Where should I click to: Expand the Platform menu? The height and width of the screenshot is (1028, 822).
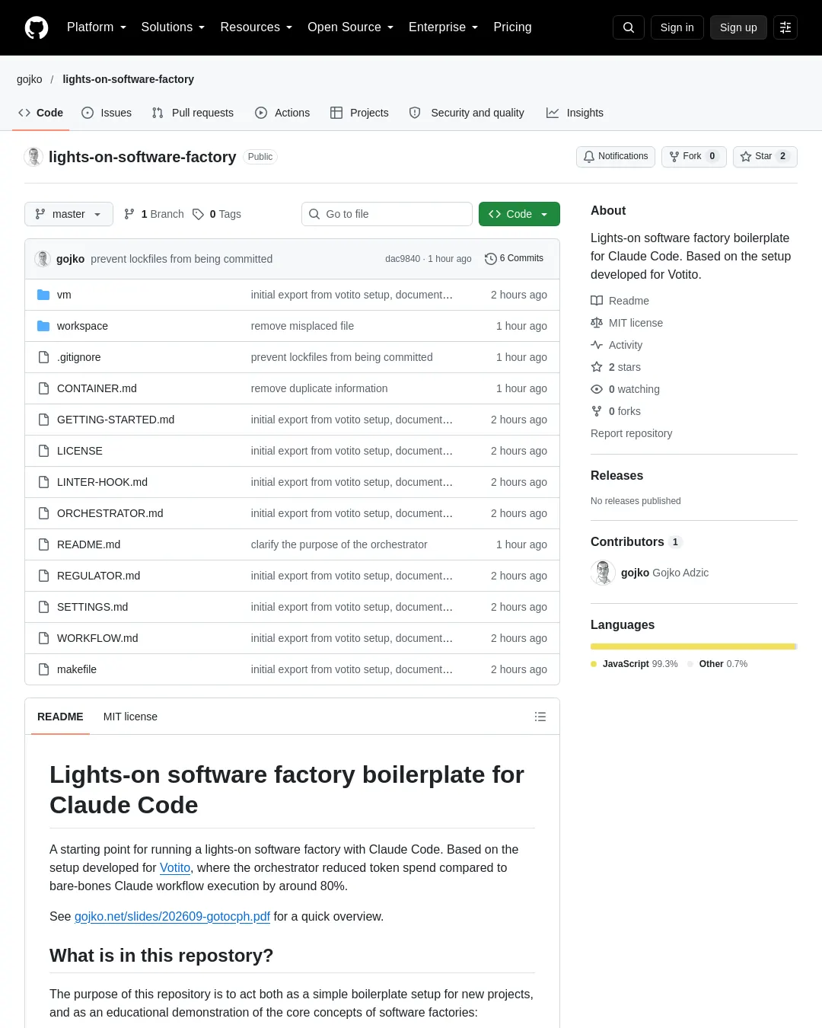(97, 27)
